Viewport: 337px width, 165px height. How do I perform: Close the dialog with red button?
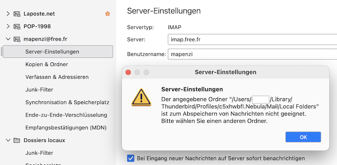pyautogui.click(x=128, y=72)
